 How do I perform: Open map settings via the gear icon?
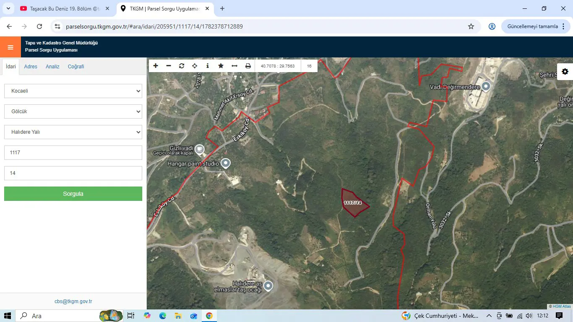(x=565, y=72)
